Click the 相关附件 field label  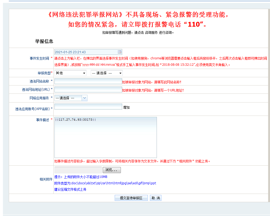(46, 180)
